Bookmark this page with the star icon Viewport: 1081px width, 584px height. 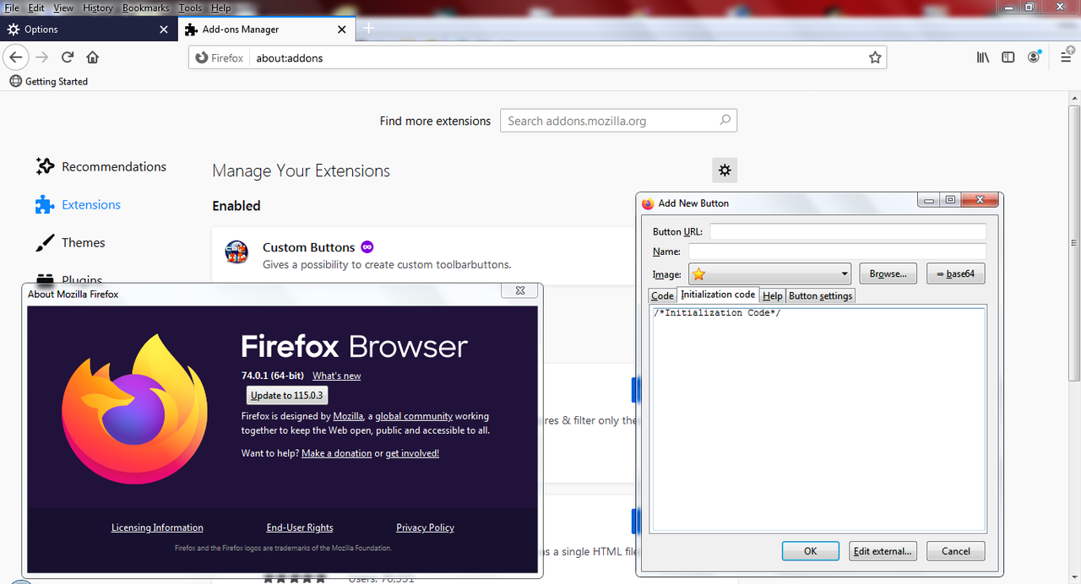pos(875,57)
